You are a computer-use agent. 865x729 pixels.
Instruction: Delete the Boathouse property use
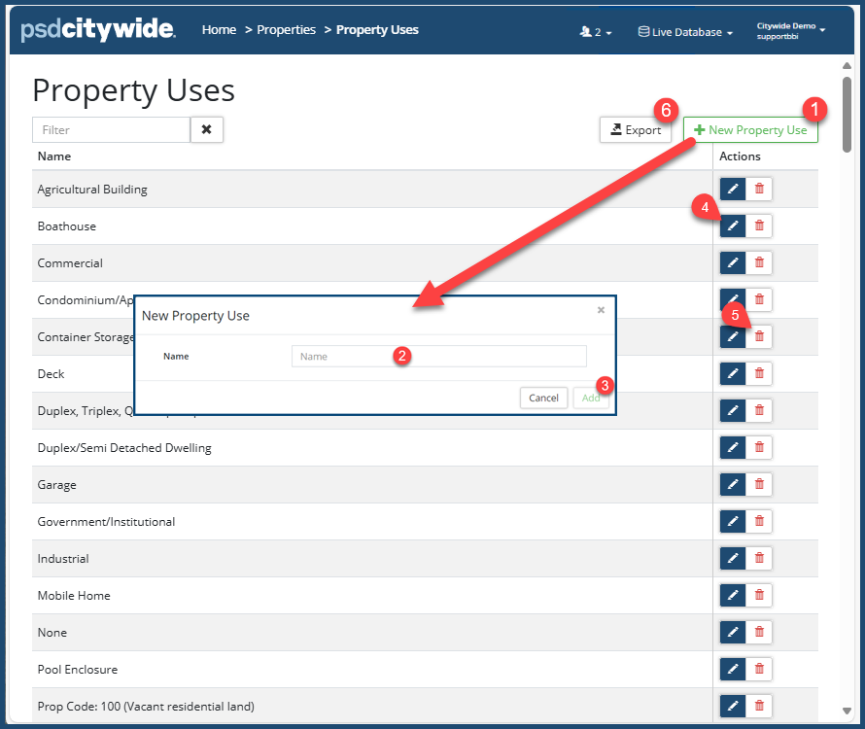(x=759, y=226)
